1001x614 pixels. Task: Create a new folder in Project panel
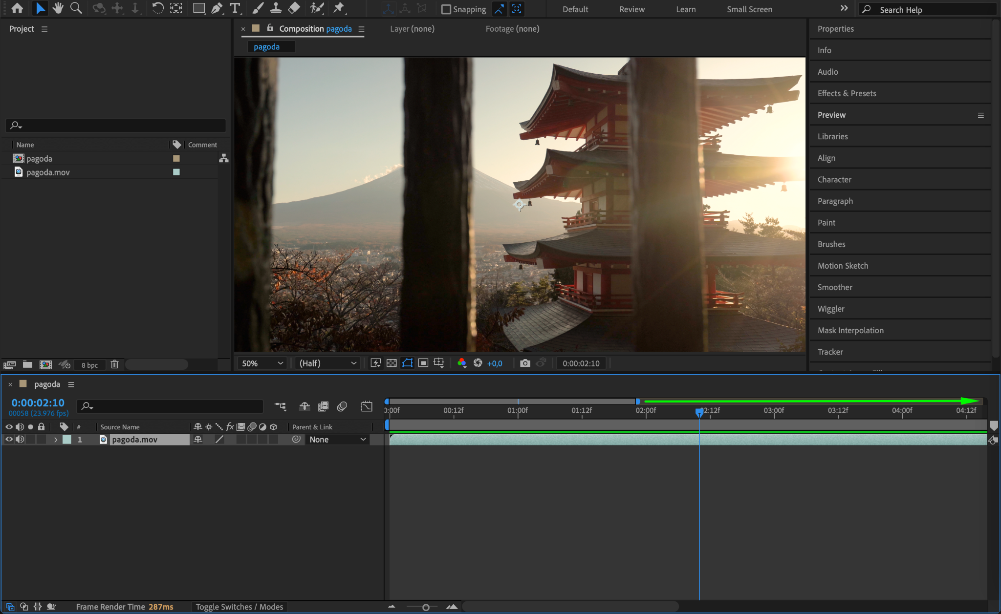tap(28, 364)
